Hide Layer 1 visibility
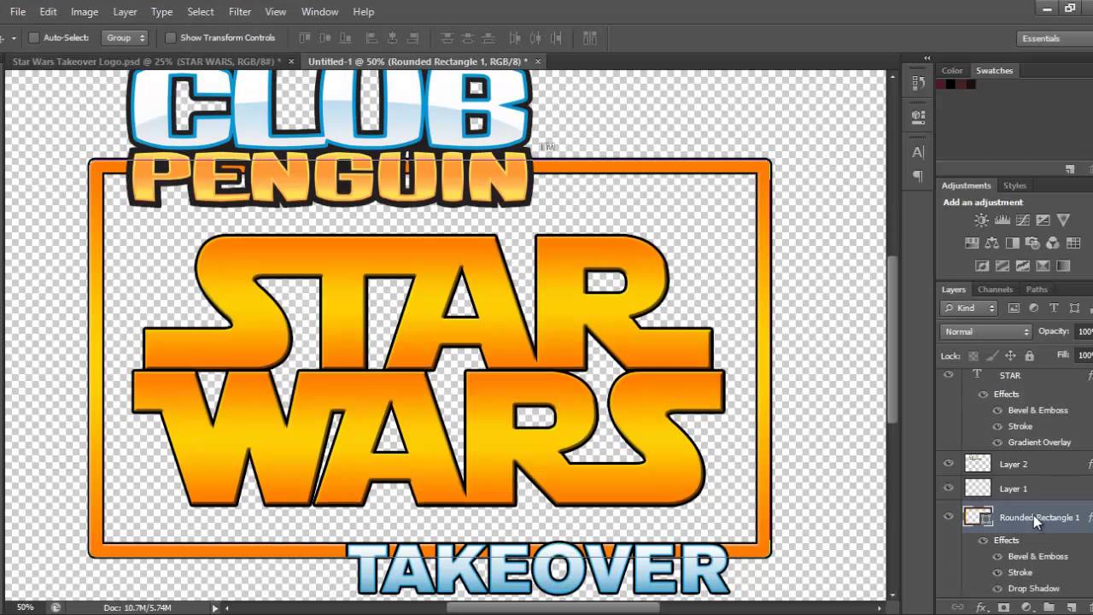Viewport: 1093px width, 615px height. tap(948, 489)
